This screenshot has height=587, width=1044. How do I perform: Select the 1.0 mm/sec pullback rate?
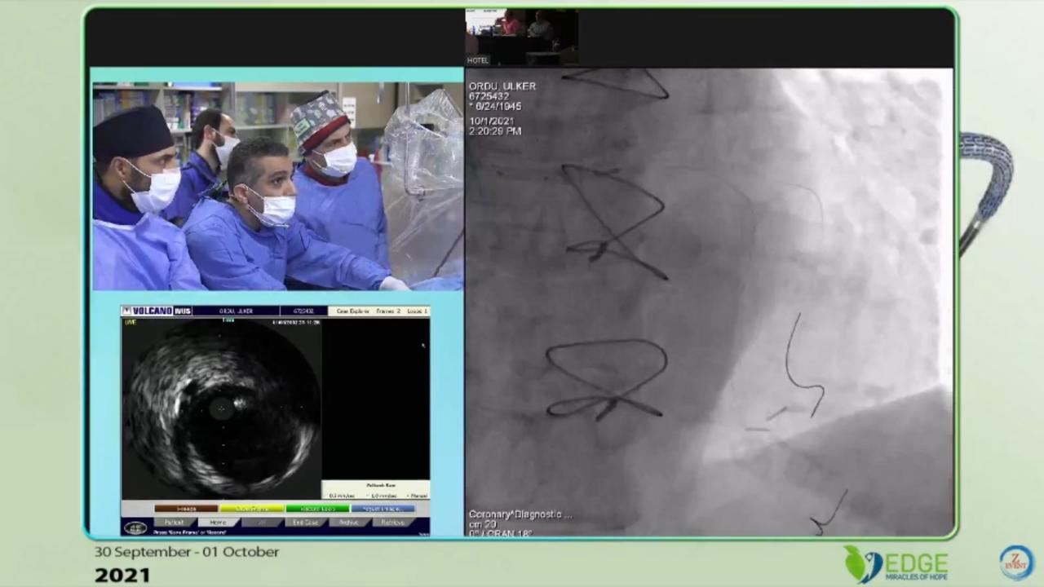pyautogui.click(x=384, y=496)
